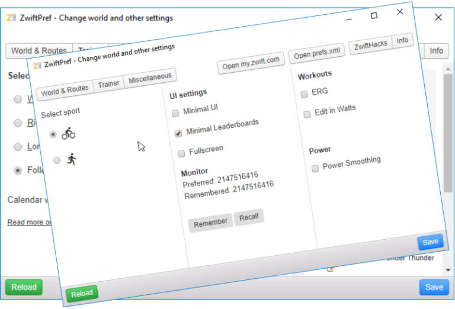Click Reload in the front window
Image resolution: width=455 pixels, height=309 pixels.
(82, 294)
